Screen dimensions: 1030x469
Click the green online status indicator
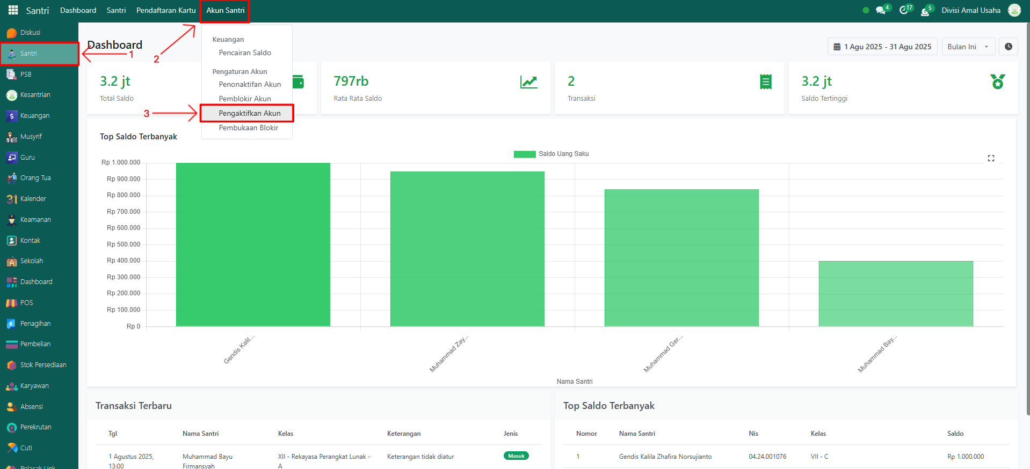(x=866, y=10)
